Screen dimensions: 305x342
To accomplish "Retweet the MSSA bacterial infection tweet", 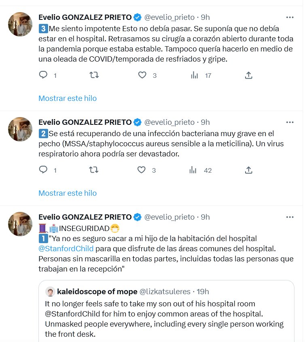I will (x=94, y=170).
